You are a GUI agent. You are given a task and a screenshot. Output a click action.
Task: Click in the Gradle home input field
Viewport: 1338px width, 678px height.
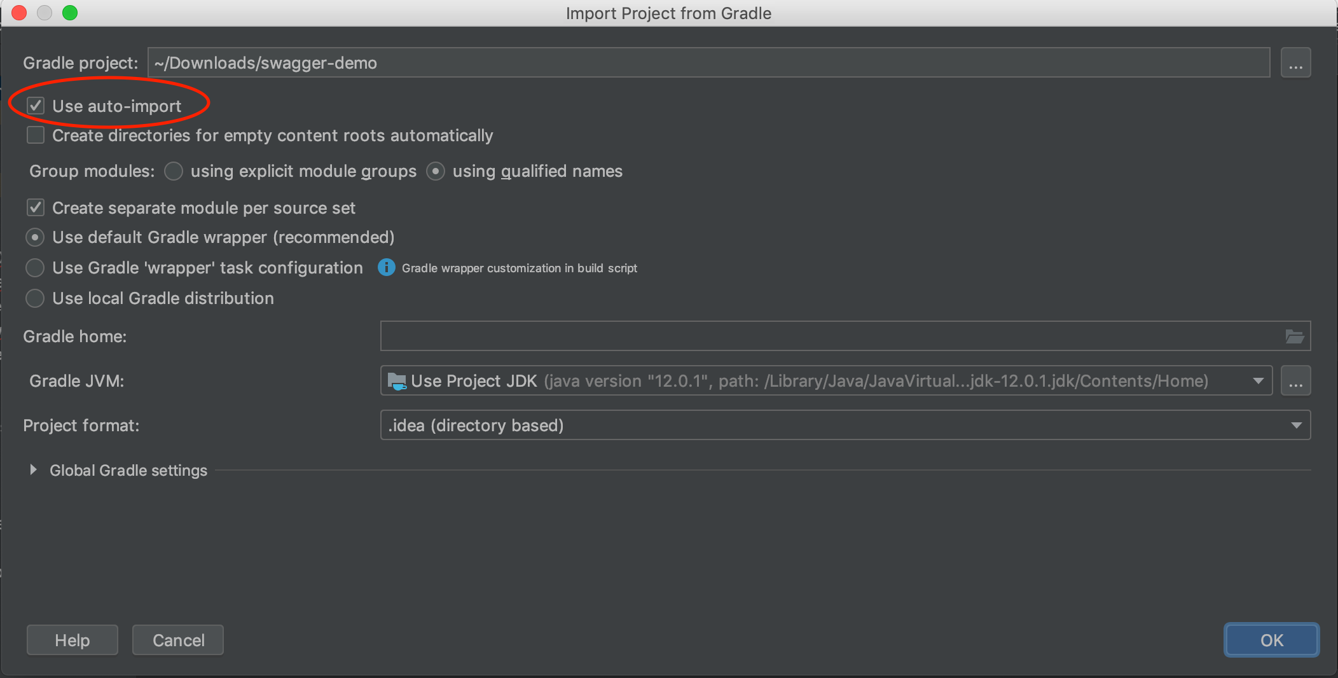click(x=845, y=336)
